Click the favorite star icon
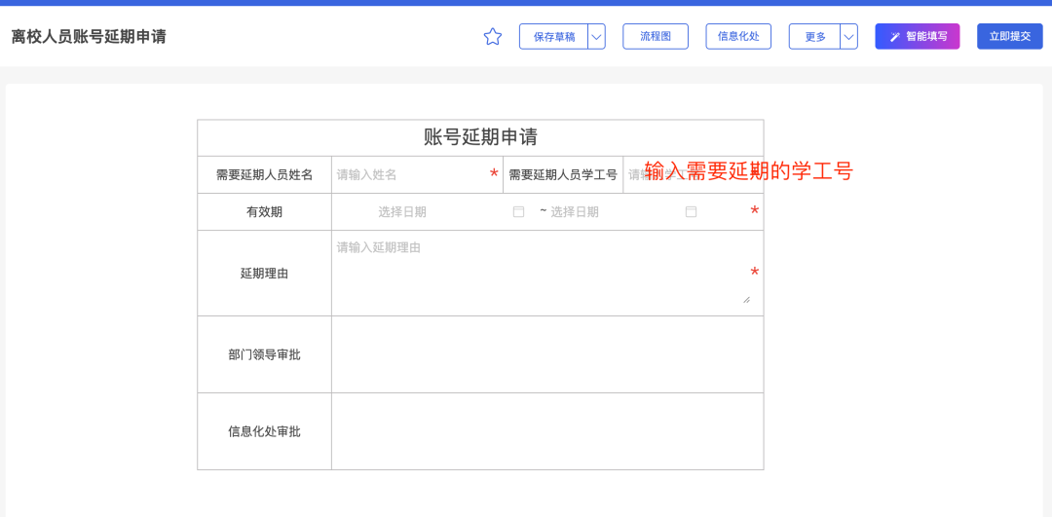Viewport: 1052px width, 517px height. 493,37
